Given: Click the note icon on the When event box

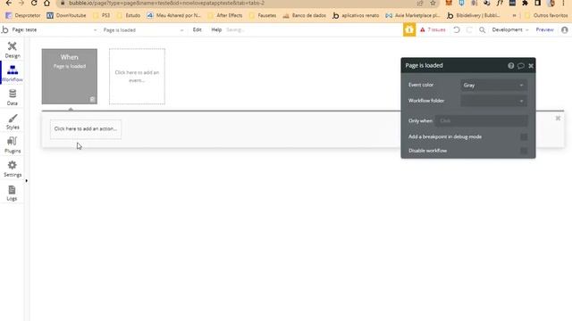Looking at the screenshot, I should (92, 99).
